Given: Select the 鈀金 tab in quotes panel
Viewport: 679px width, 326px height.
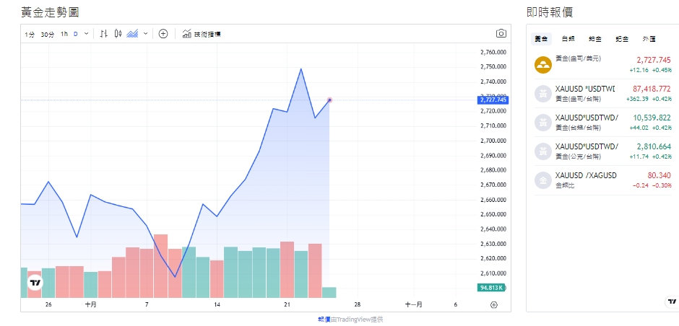Looking at the screenshot, I should 622,39.
